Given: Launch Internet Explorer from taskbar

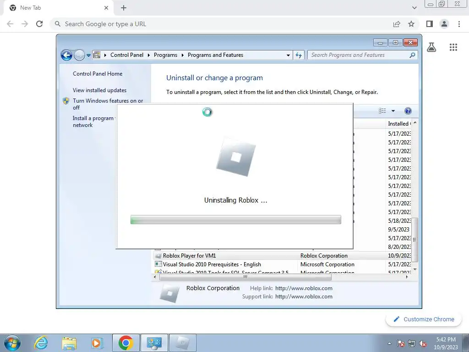Looking at the screenshot, I should coord(41,343).
